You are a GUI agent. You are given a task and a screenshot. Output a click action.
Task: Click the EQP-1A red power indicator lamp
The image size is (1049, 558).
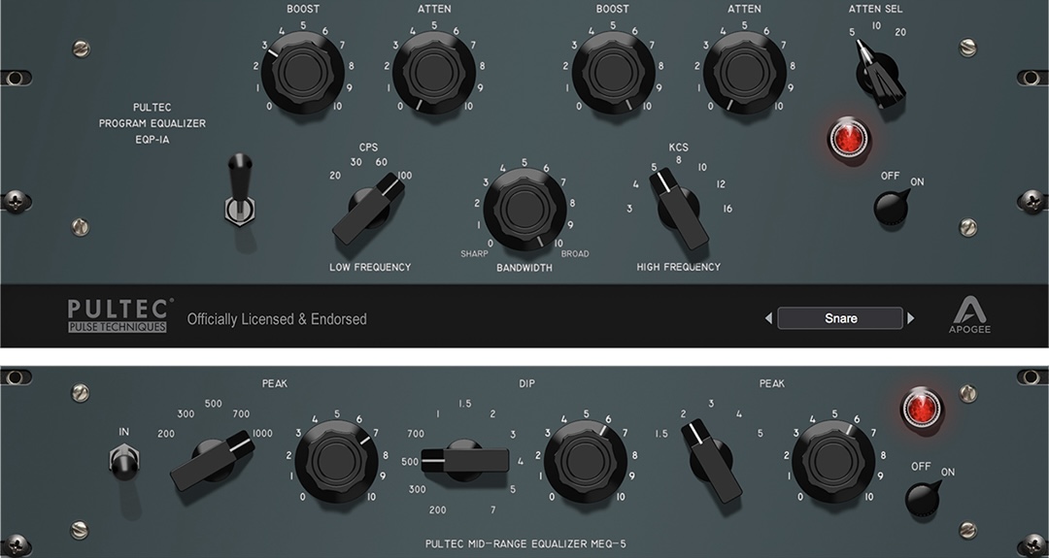[849, 139]
